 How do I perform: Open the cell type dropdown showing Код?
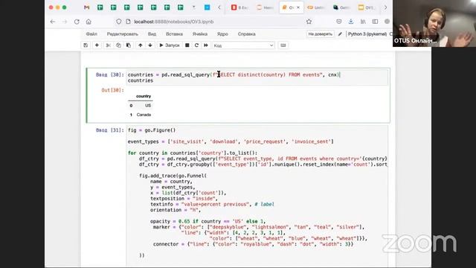[x=243, y=45]
